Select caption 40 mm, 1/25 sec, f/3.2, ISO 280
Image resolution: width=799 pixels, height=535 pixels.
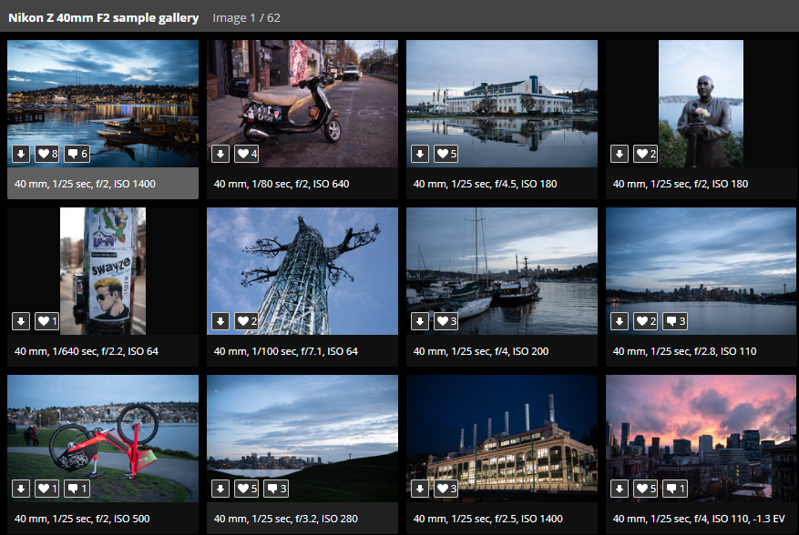pyautogui.click(x=286, y=519)
